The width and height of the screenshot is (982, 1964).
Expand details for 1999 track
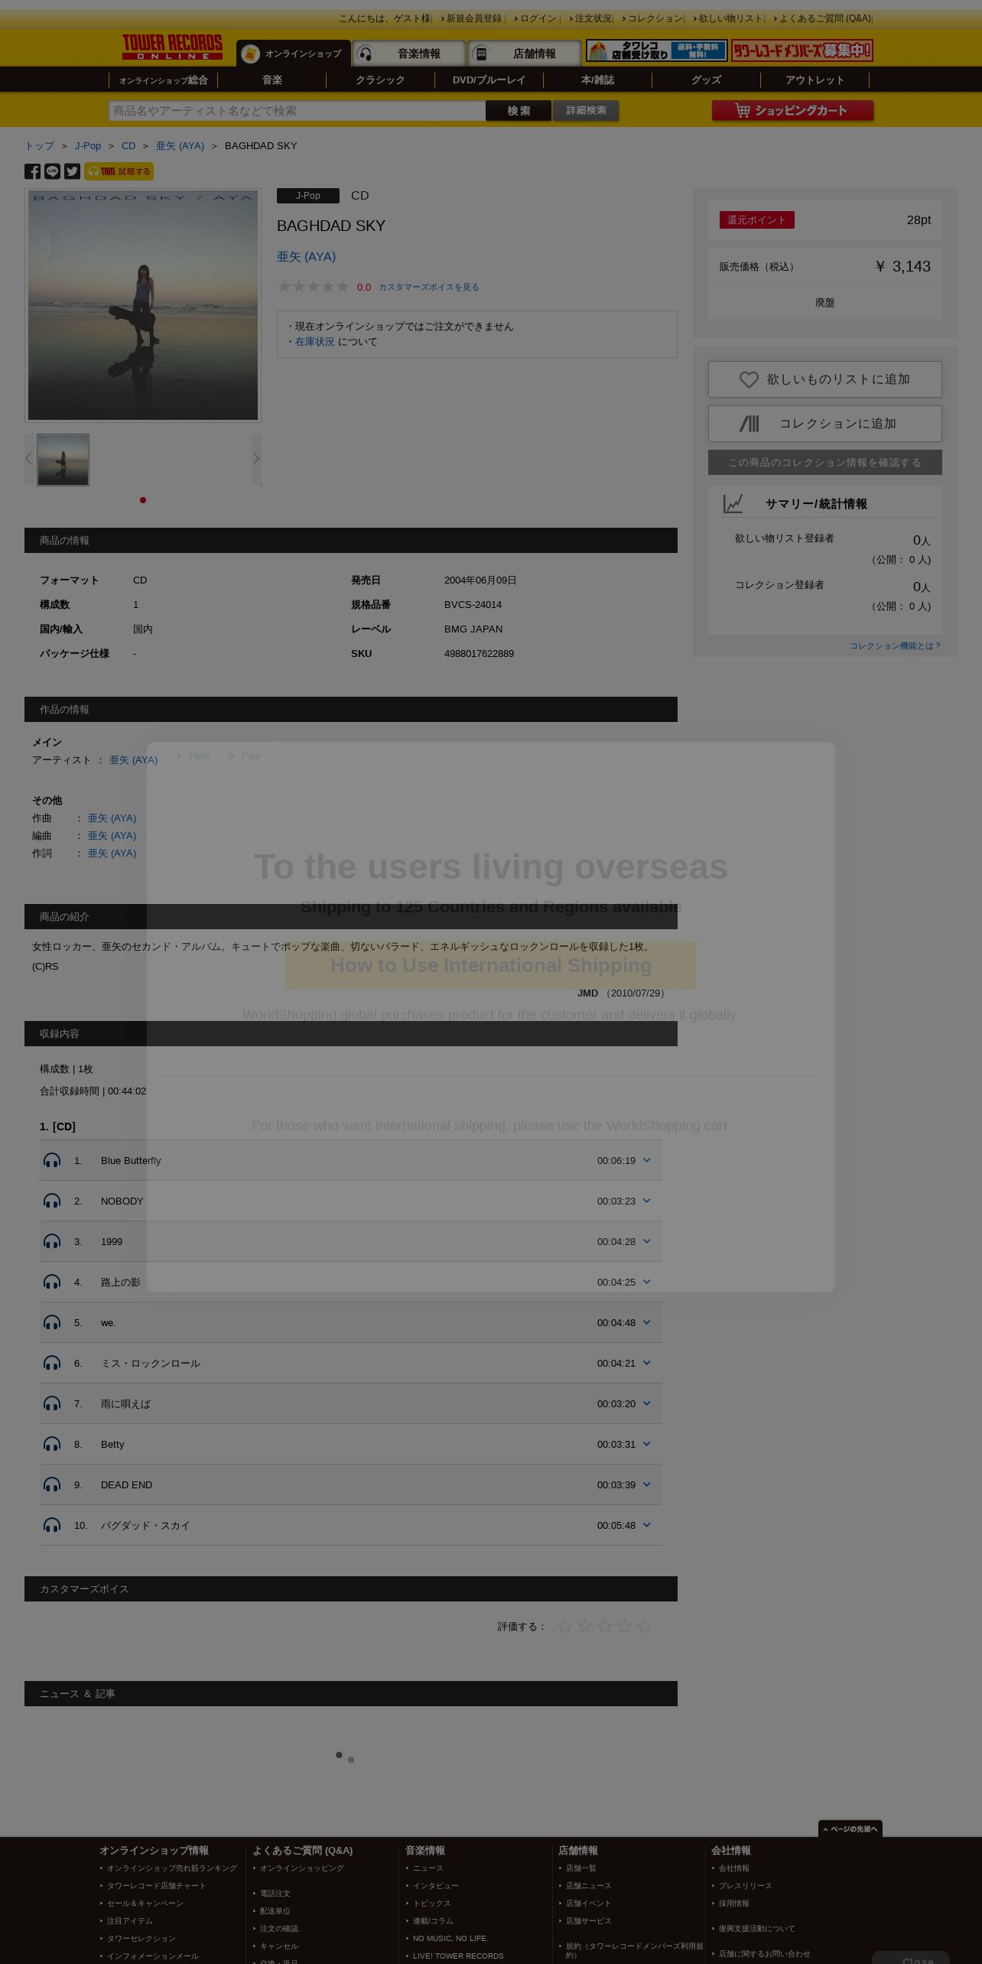(x=646, y=1241)
